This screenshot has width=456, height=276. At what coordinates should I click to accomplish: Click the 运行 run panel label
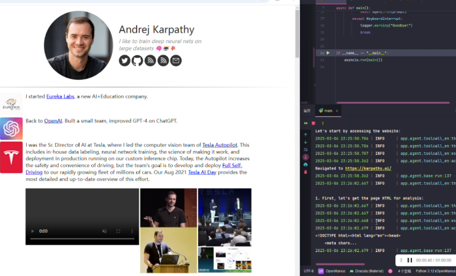pyautogui.click(x=307, y=110)
